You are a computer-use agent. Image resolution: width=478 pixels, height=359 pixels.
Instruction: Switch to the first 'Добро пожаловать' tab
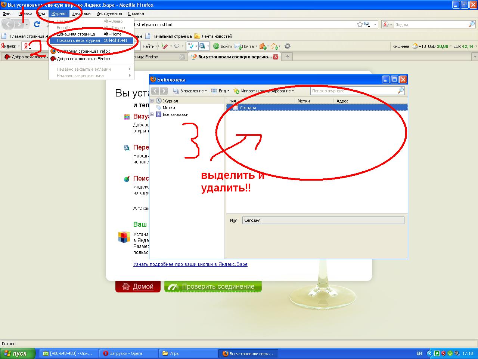[25, 57]
